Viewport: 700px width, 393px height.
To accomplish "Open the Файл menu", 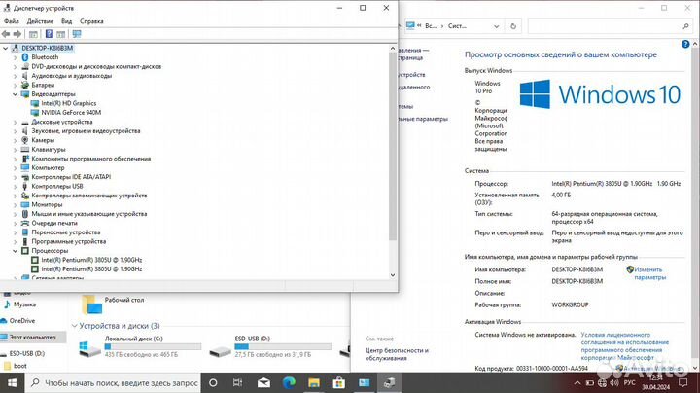I will [x=12, y=20].
